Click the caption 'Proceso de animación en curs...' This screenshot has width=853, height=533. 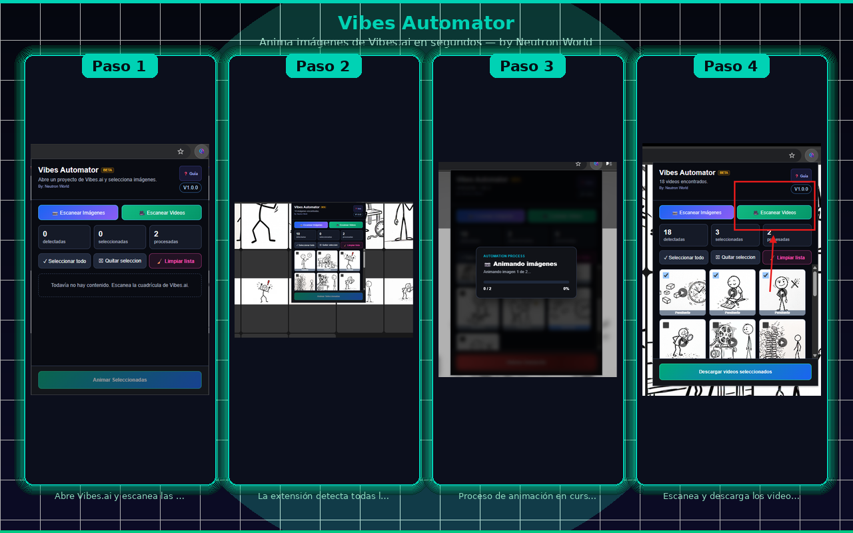(527, 496)
